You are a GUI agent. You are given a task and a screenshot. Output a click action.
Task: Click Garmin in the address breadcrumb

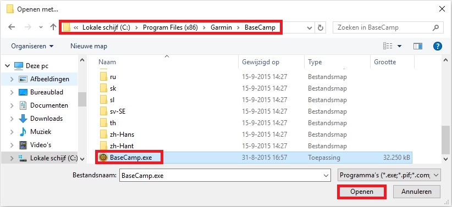point(221,27)
